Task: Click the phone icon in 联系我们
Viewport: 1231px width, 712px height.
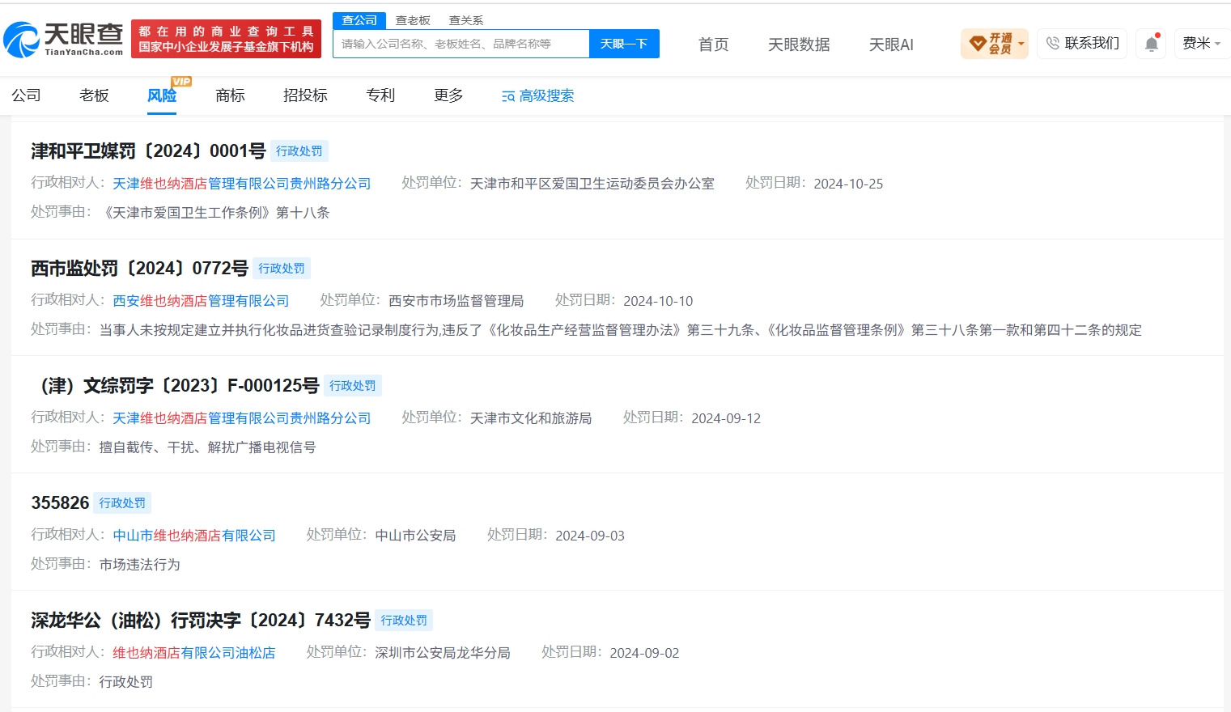Action: (x=1052, y=43)
